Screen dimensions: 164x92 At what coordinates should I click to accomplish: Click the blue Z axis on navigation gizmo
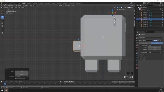point(112,10)
